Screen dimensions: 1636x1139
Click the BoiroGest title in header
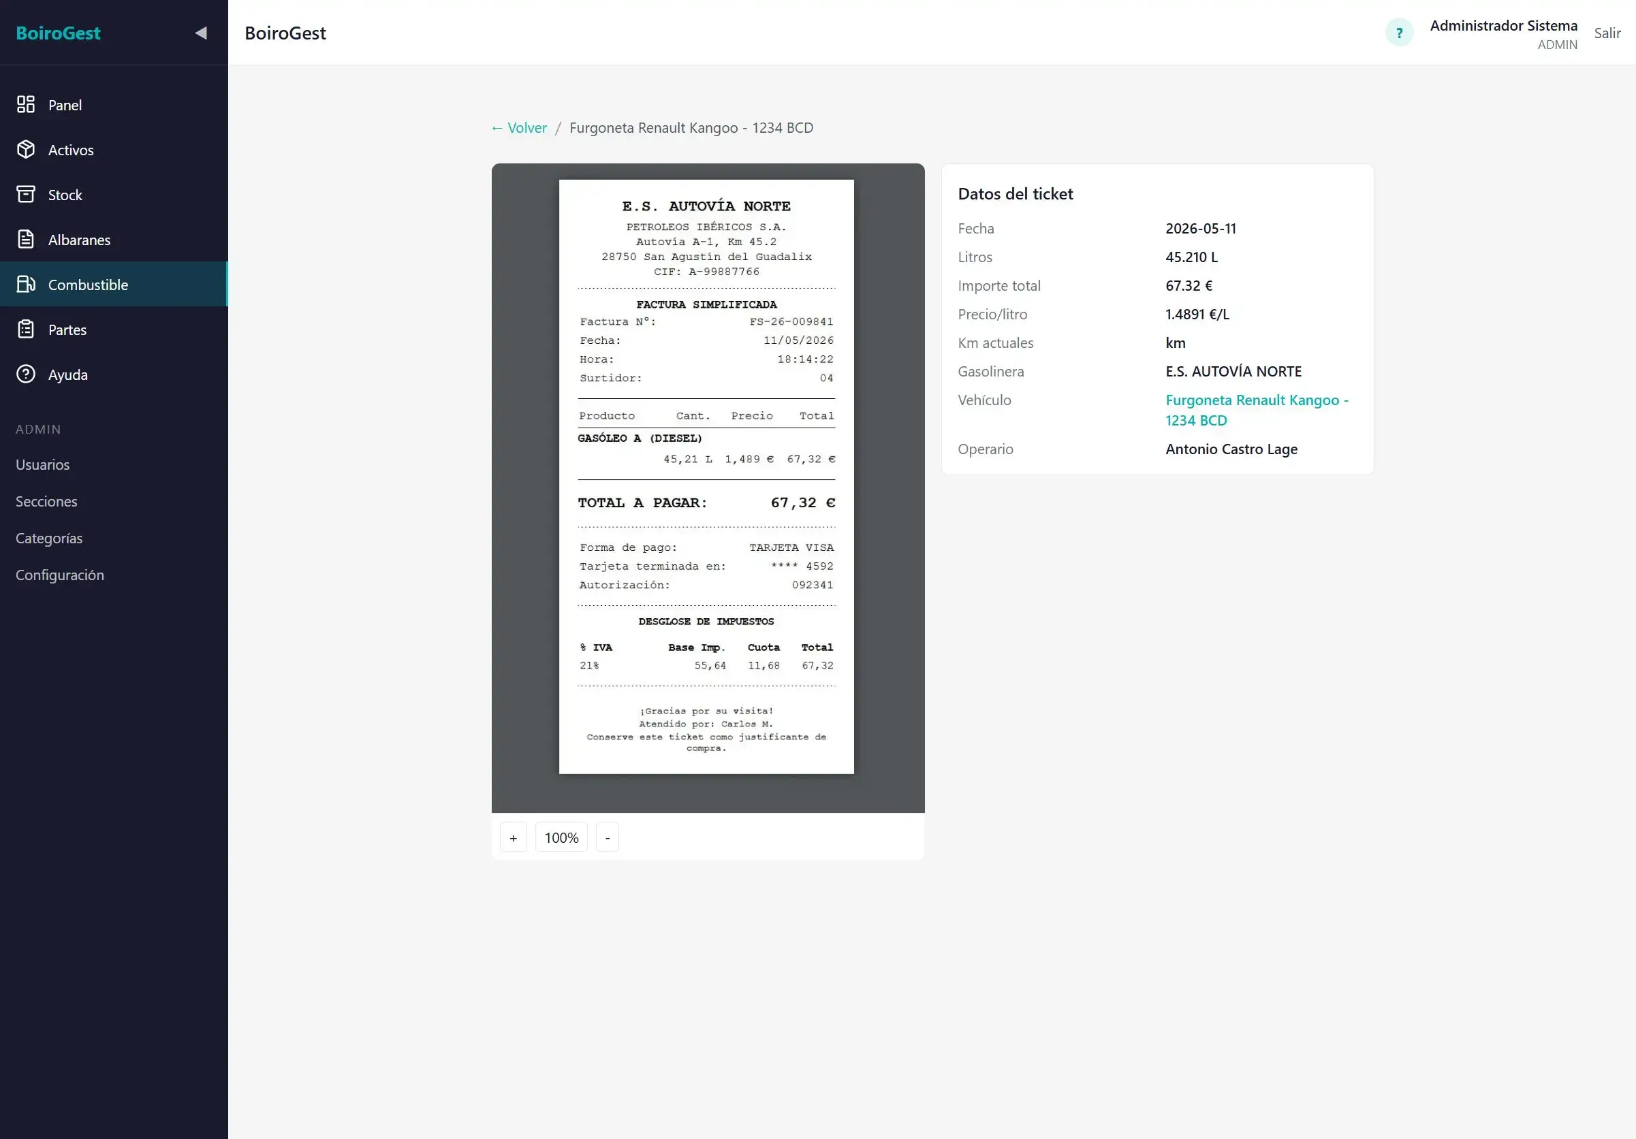click(x=285, y=33)
